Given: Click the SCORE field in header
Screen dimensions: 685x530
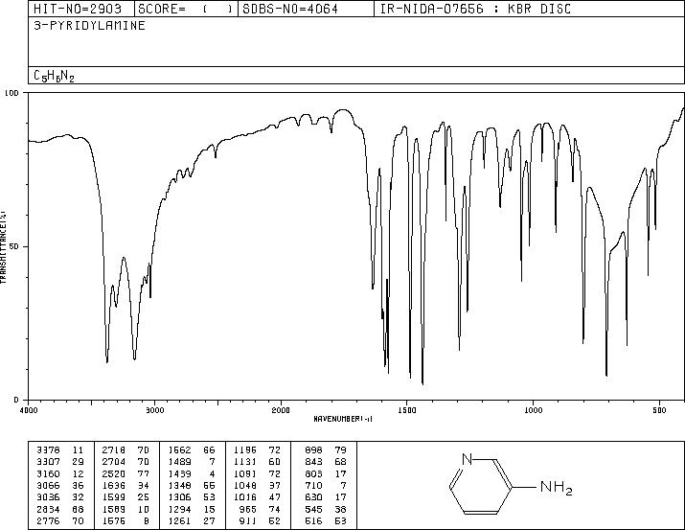Looking at the screenshot, I should (186, 9).
